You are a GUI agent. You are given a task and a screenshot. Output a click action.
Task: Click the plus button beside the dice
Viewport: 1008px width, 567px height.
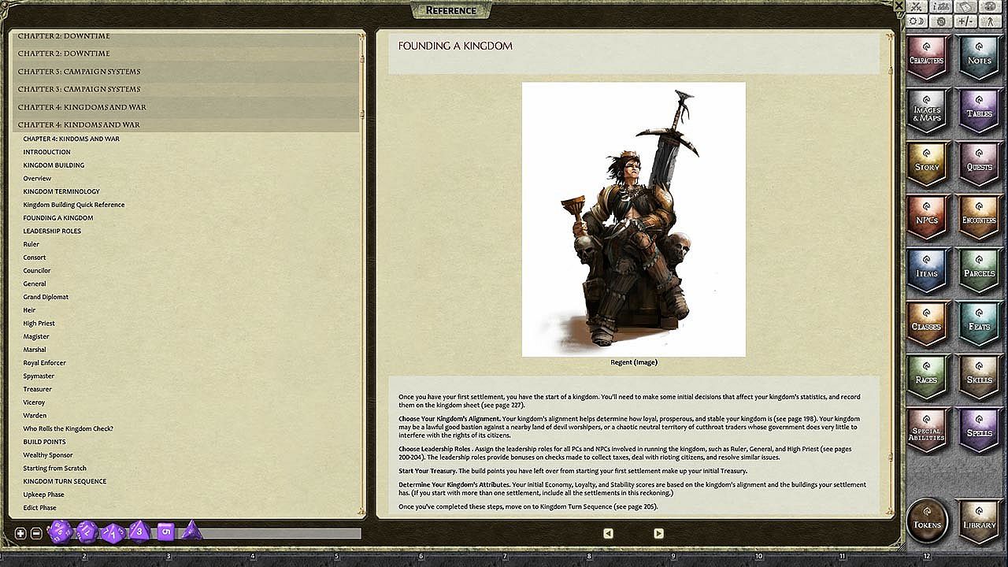click(x=21, y=533)
